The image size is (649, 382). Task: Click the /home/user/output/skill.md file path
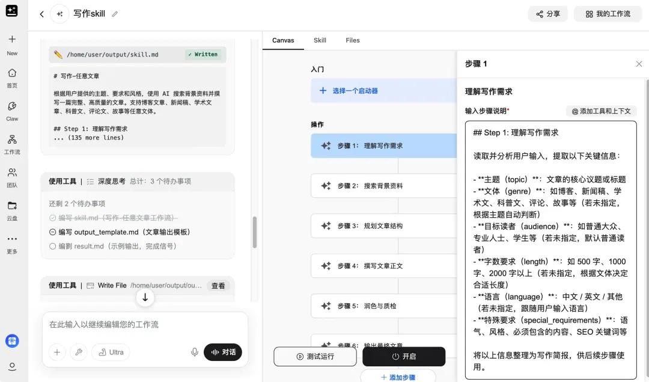coord(112,54)
